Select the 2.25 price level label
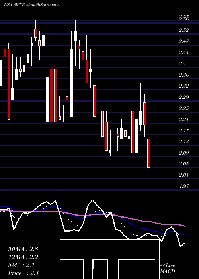 (183, 108)
